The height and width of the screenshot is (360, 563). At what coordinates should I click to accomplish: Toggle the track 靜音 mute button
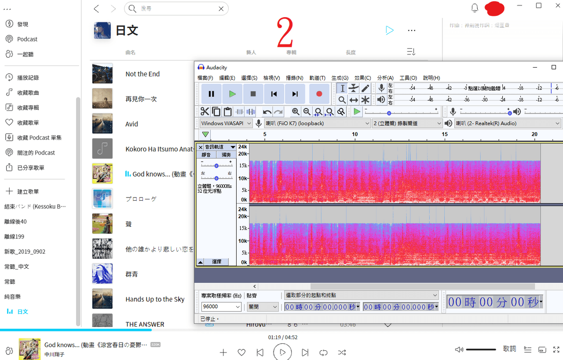click(206, 155)
